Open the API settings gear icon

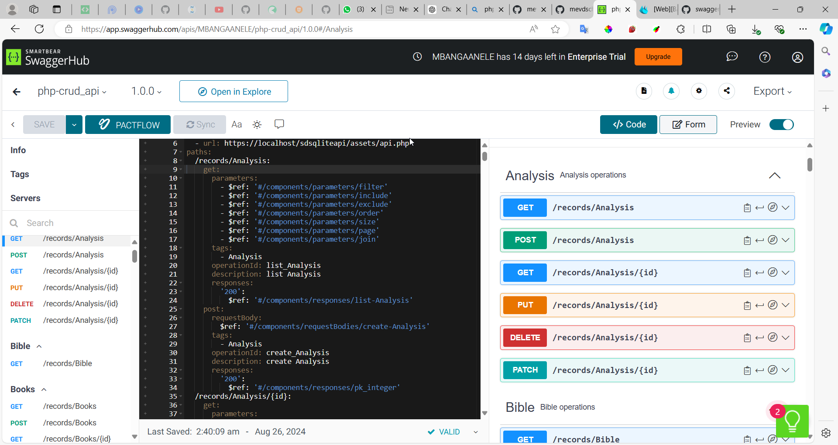pyautogui.click(x=699, y=91)
